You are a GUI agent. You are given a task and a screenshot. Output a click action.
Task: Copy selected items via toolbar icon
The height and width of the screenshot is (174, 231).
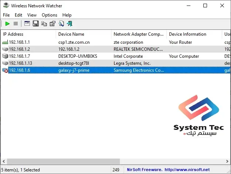[44, 24]
